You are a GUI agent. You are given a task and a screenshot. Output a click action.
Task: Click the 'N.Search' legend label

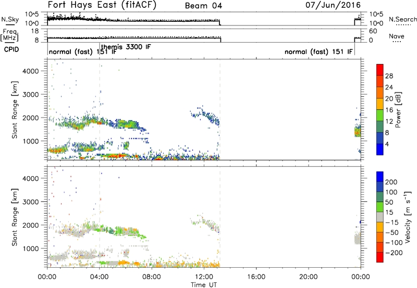402,19
